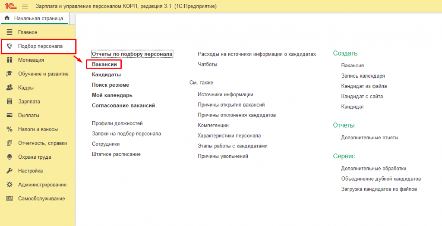Click the Самообслуживание ID card icon
The width and height of the screenshot is (442, 226).
(9, 198)
